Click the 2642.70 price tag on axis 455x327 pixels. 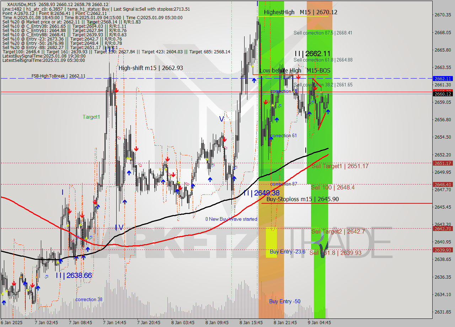443,229
